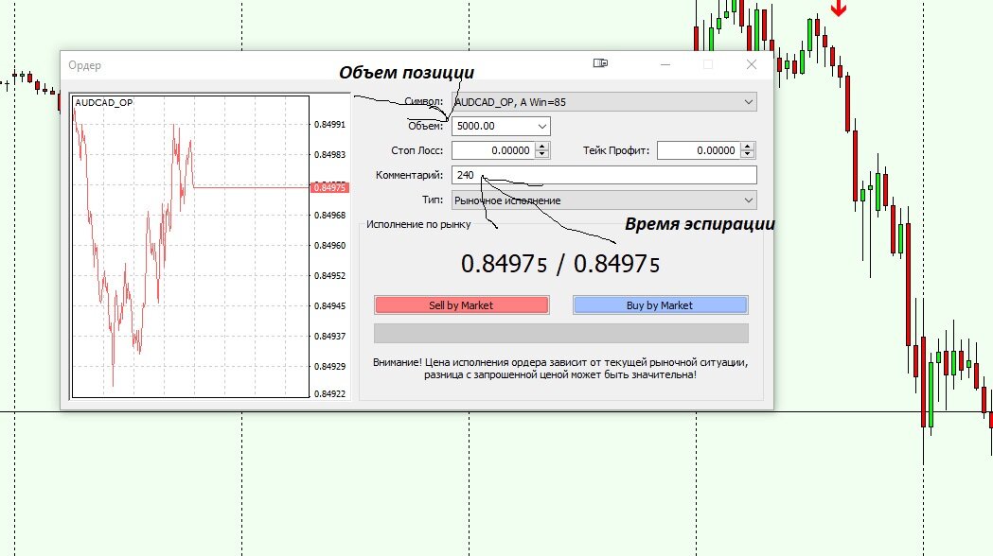Click the 0.84983 price axis label

click(330, 155)
